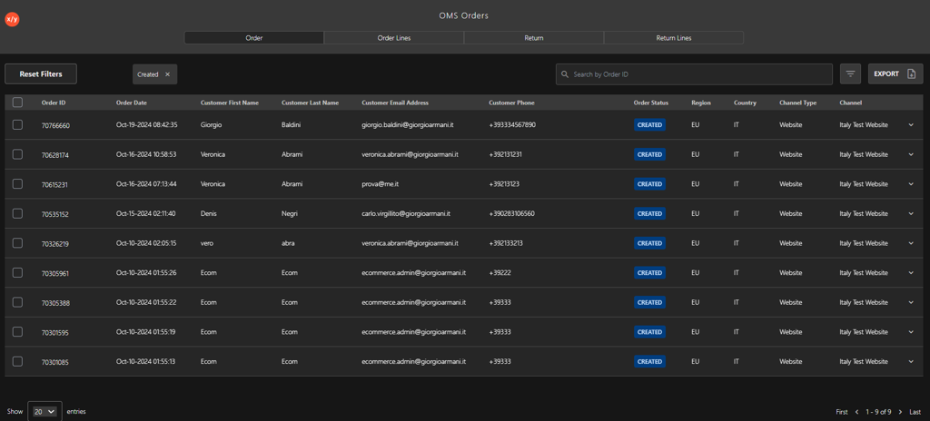Screen dimensions: 930x421
Task: Check the box for order 70305388
Action: point(17,302)
